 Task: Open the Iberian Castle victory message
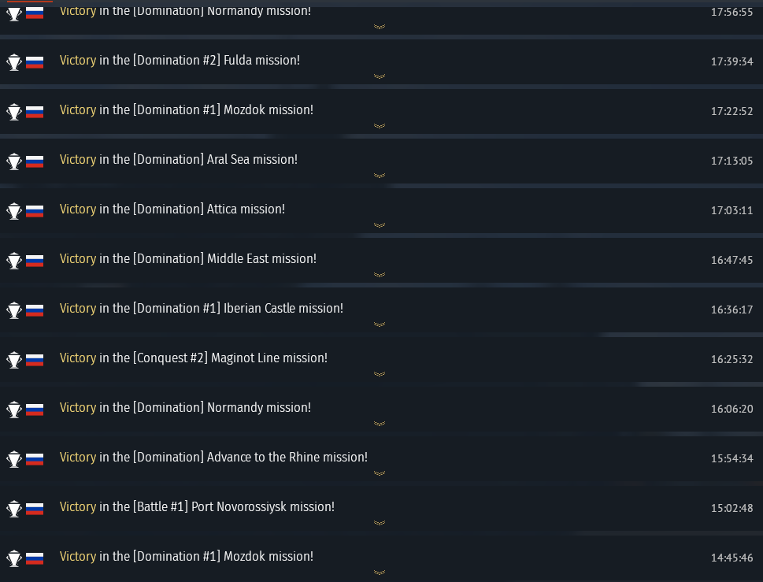pyautogui.click(x=202, y=309)
